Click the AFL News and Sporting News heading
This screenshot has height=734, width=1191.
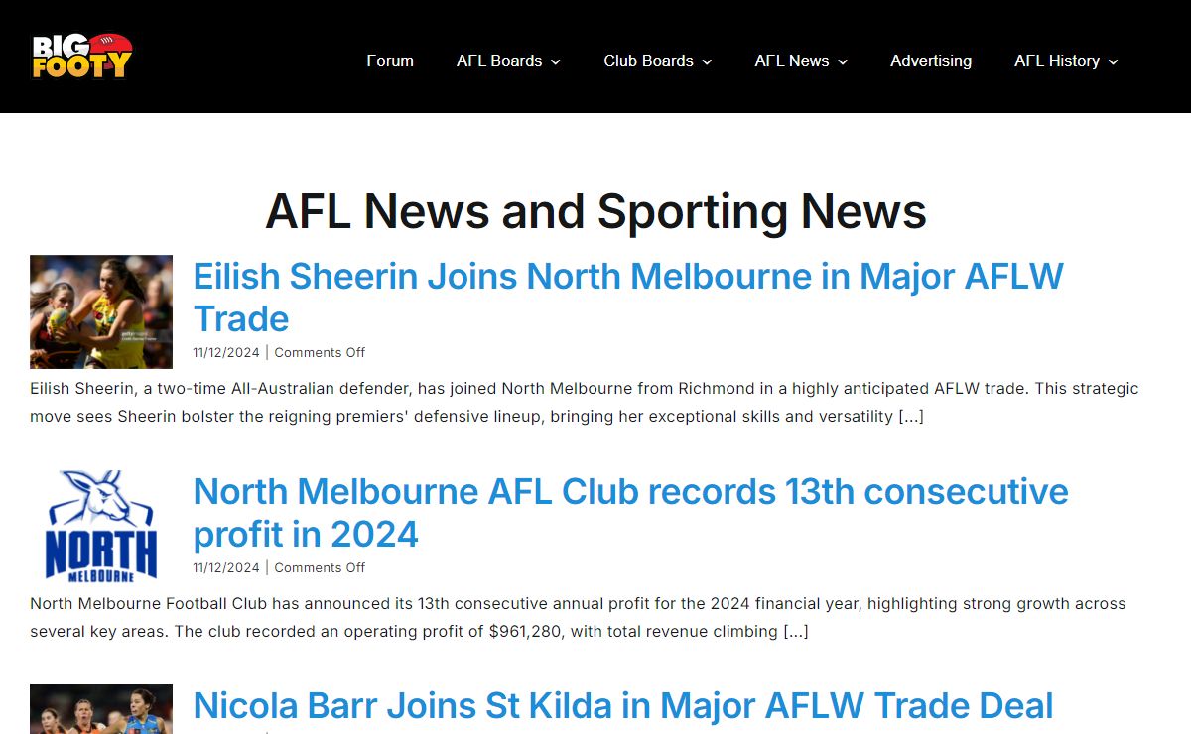point(595,211)
